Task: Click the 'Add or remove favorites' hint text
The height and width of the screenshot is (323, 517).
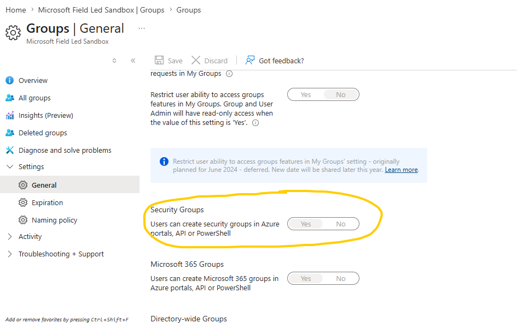Action: (67, 319)
